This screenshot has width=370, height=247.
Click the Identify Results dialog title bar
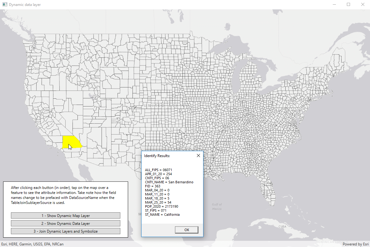click(162, 155)
